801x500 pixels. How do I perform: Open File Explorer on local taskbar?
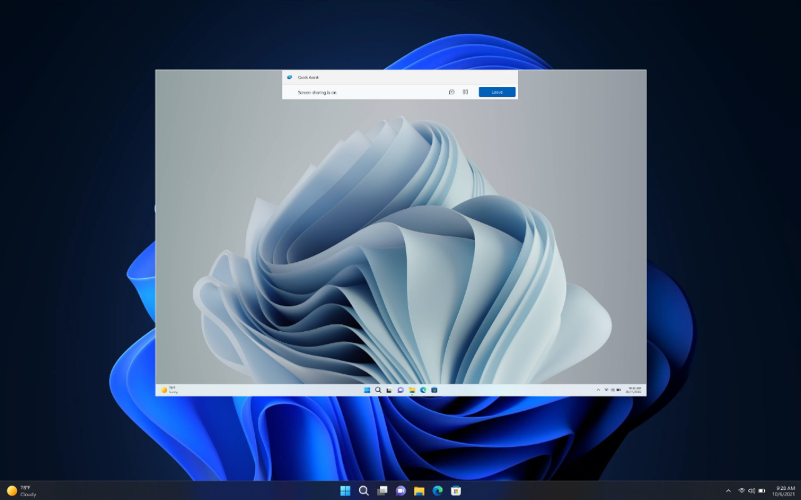(419, 491)
